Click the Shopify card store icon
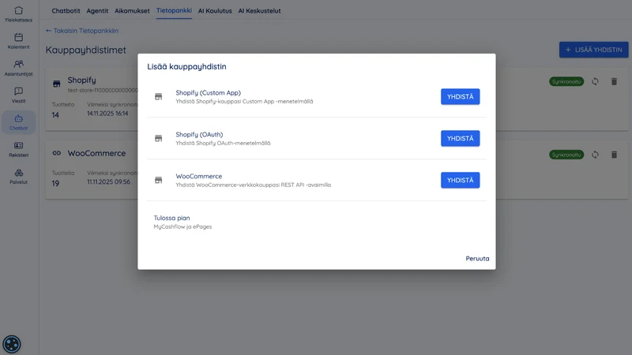This screenshot has height=355, width=632. 56,84
